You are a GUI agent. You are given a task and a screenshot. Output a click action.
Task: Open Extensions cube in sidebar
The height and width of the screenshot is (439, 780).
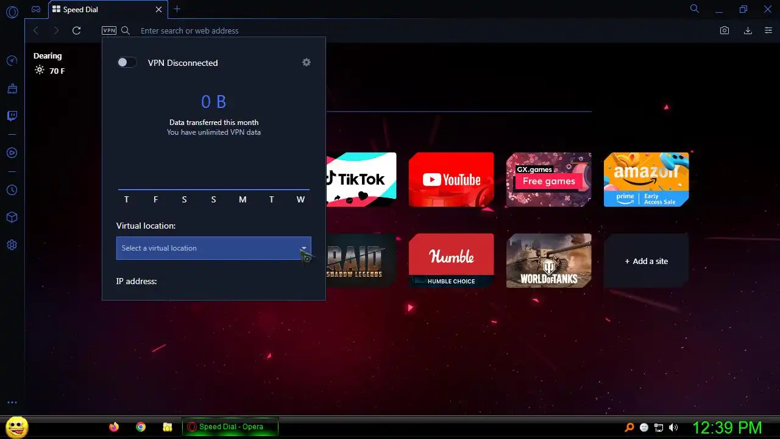pos(12,218)
